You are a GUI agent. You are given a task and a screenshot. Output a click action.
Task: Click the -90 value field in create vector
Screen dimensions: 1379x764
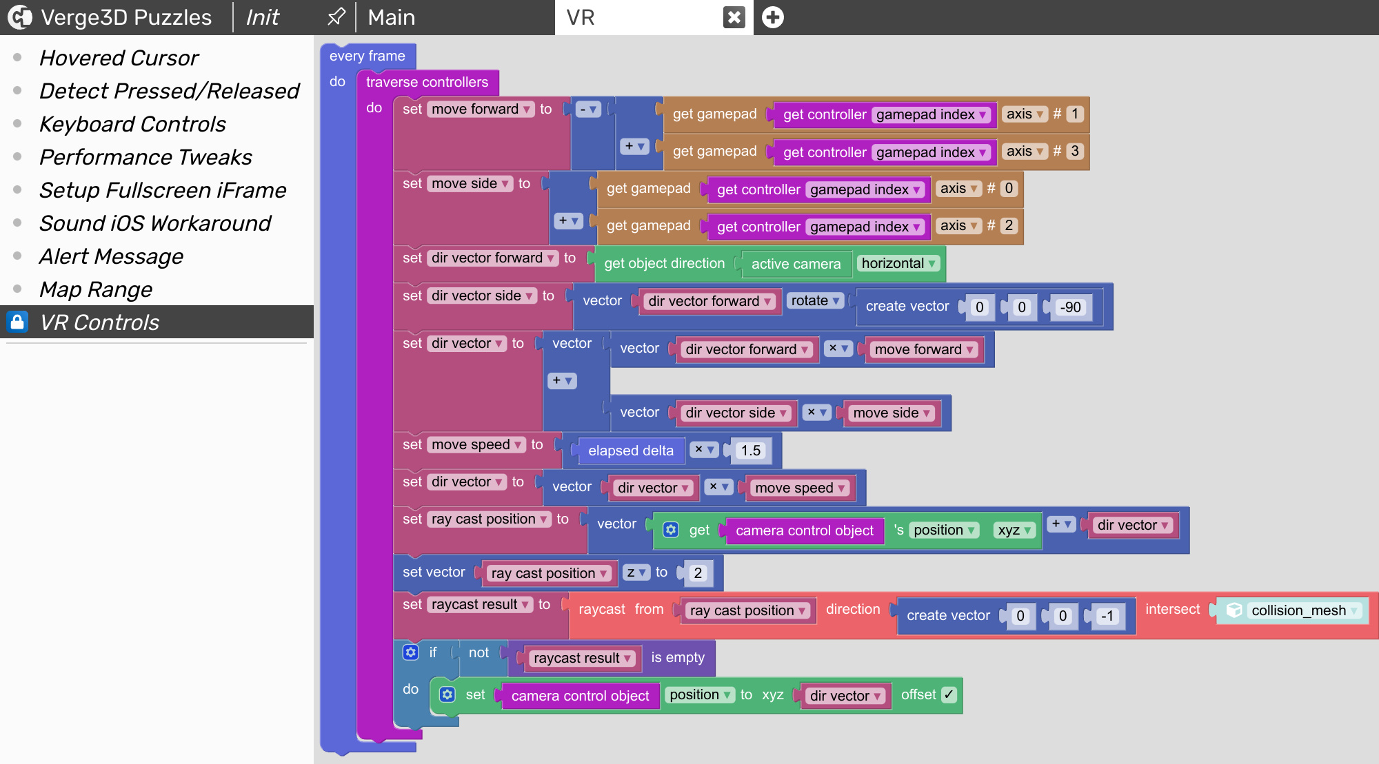1070,307
